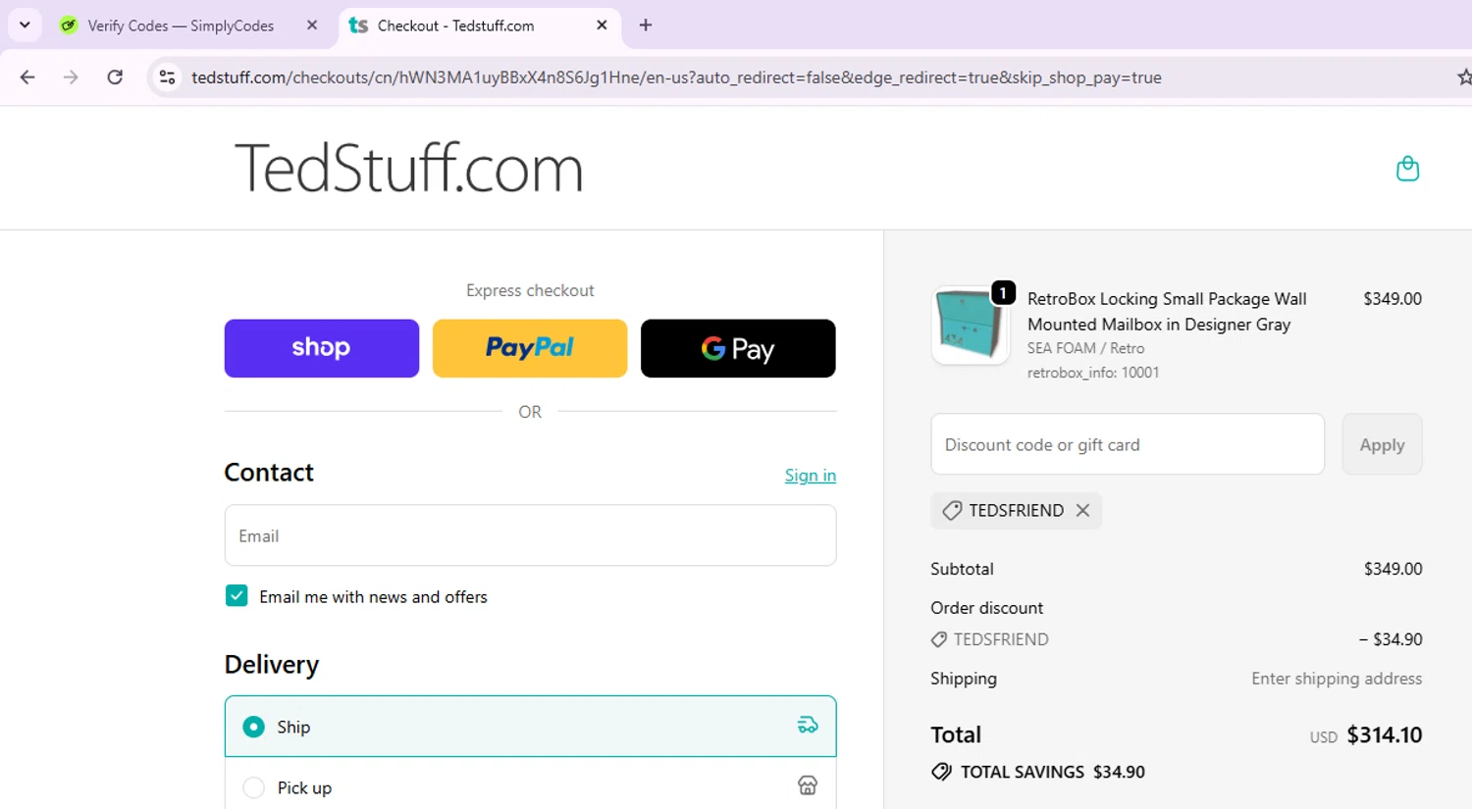Image resolution: width=1472 pixels, height=809 pixels.
Task: Close the Checkout - Tedstuff.com tab
Action: point(602,25)
